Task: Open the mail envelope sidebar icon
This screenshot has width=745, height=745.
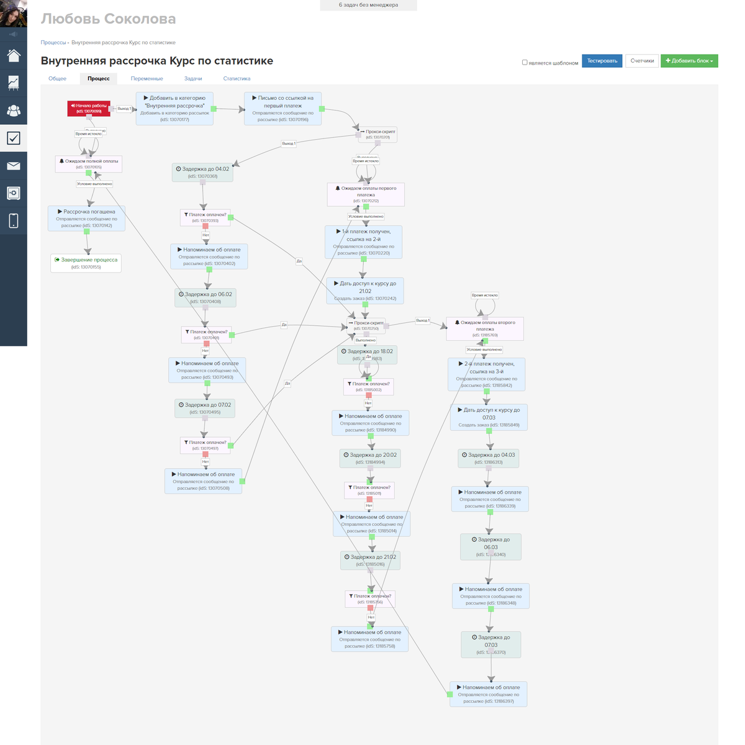Action: click(14, 166)
